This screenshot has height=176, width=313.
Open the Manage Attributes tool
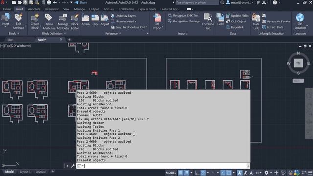coord(63,22)
